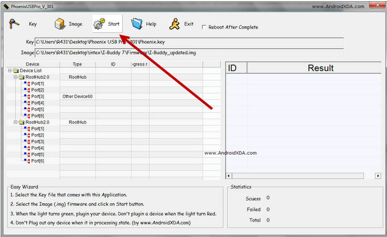Collapse the second RootHub2.0 node
This screenshot has width=387, height=237.
click(x=16, y=122)
